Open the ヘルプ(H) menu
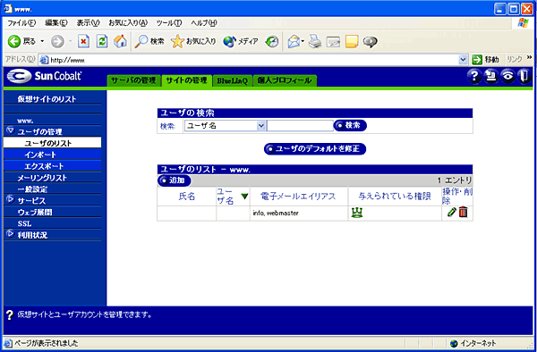The height and width of the screenshot is (352, 537). coord(204,23)
